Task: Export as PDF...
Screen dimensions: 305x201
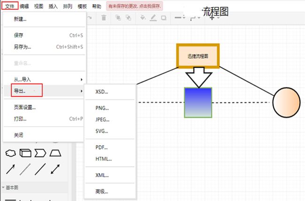Action: tap(110, 147)
